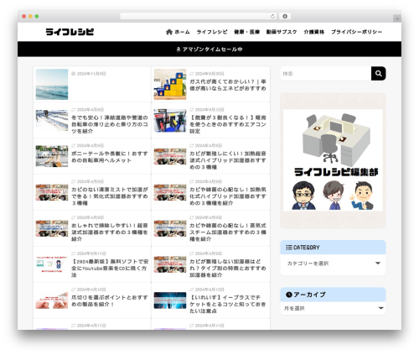The width and height of the screenshot is (419, 355).
Task: Click thumbnail beside カビが繁殖しない加湿器はどれ article
Action: (x=170, y=264)
